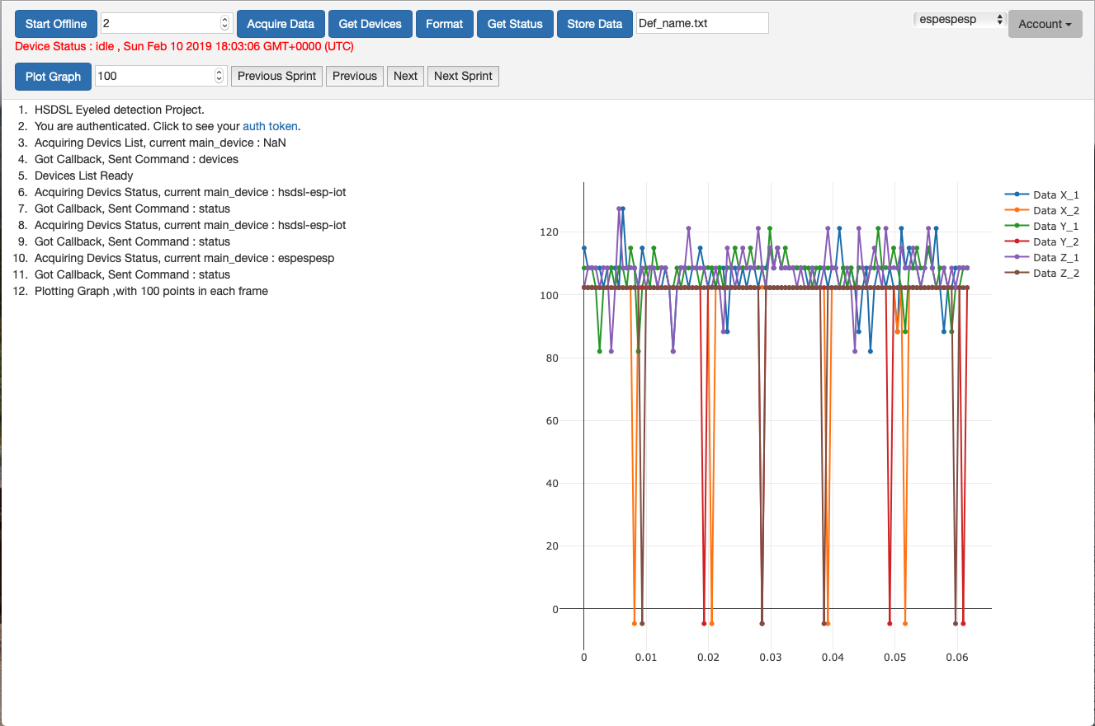1095x726 pixels.
Task: Click the decrement arrow on the points-per-frame stepper
Action: click(217, 80)
